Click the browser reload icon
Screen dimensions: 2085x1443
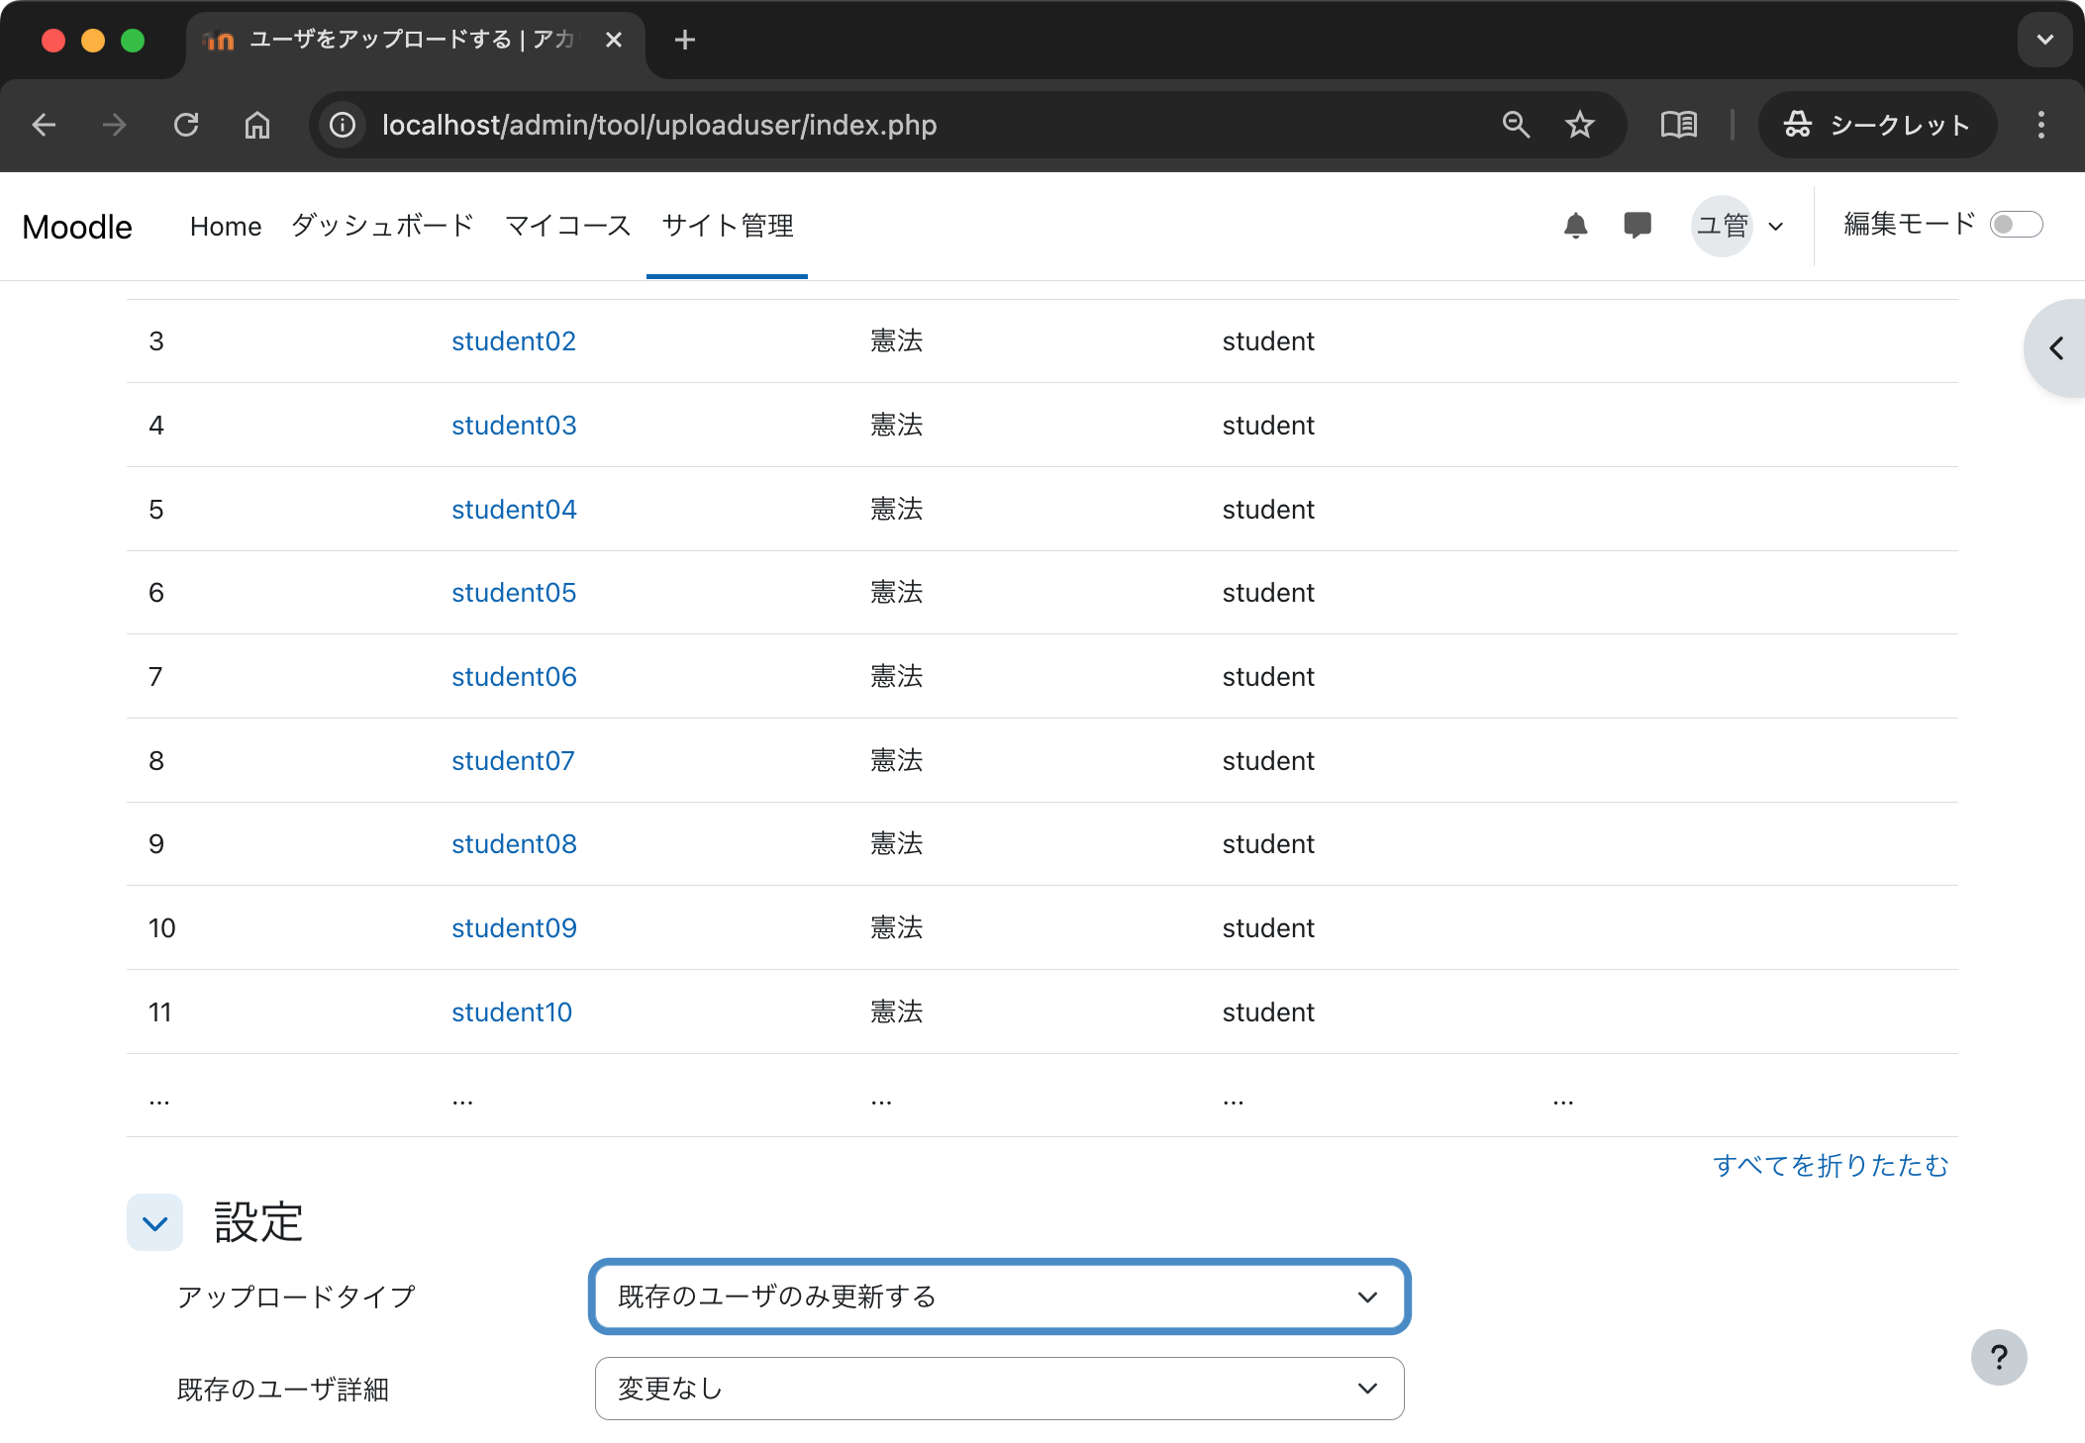point(186,125)
